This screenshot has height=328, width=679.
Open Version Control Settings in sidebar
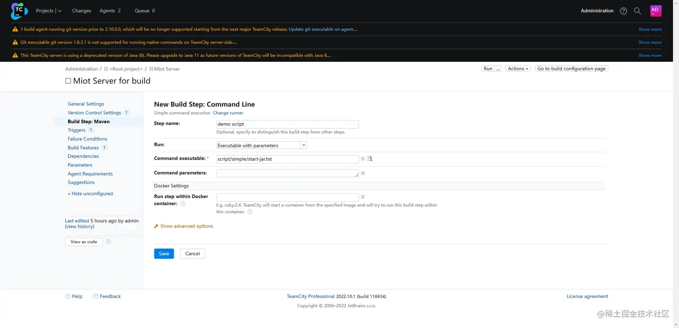(94, 113)
